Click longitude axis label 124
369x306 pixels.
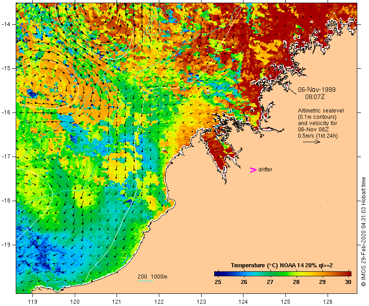coord(243,301)
